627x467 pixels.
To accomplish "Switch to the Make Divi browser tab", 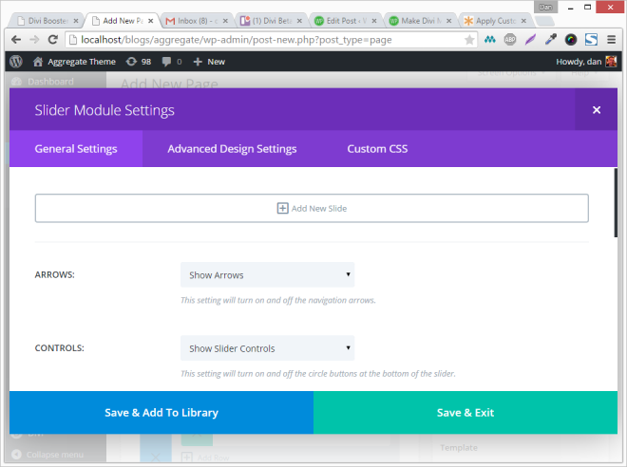I will tap(419, 21).
